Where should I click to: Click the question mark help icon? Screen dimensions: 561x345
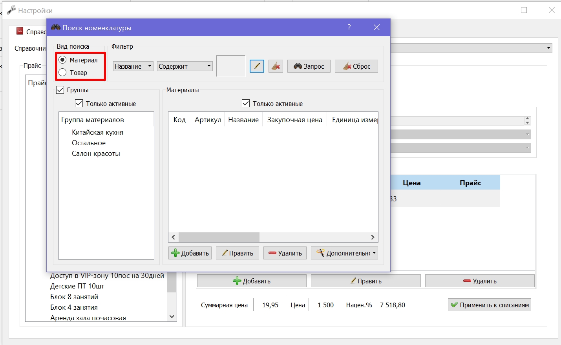click(349, 27)
